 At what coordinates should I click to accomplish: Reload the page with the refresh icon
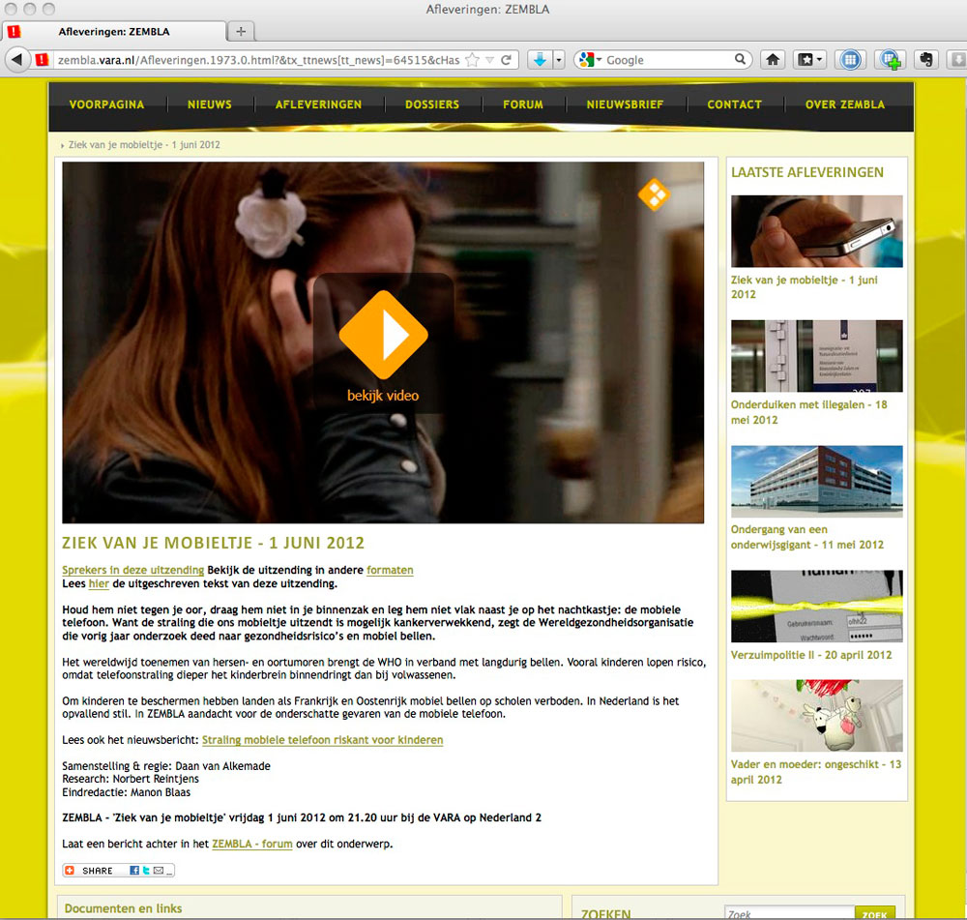(x=507, y=60)
